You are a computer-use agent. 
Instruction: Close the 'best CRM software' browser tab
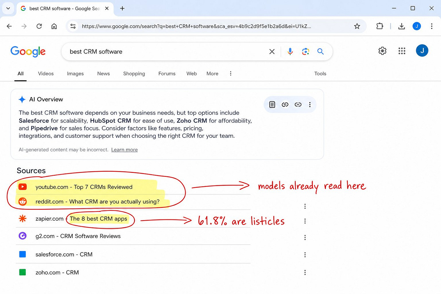pyautogui.click(x=107, y=8)
